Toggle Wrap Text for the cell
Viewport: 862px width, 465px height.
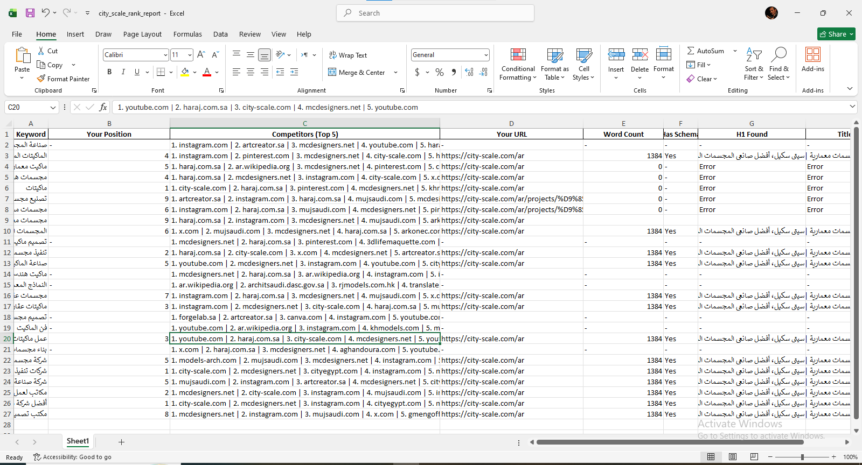coord(348,55)
